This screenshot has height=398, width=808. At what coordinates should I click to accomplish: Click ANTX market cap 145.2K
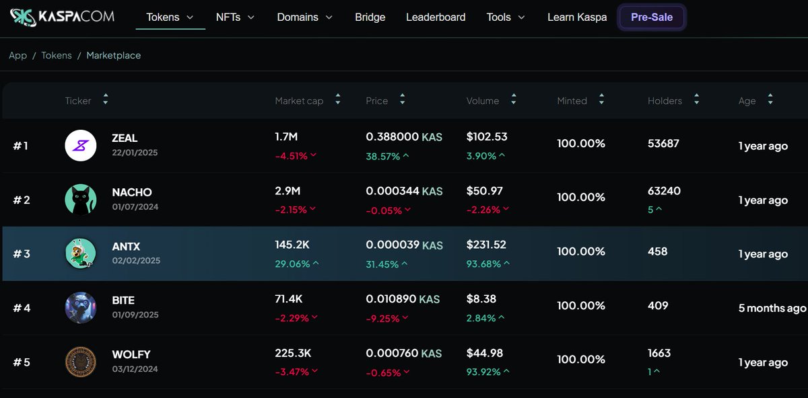(292, 245)
